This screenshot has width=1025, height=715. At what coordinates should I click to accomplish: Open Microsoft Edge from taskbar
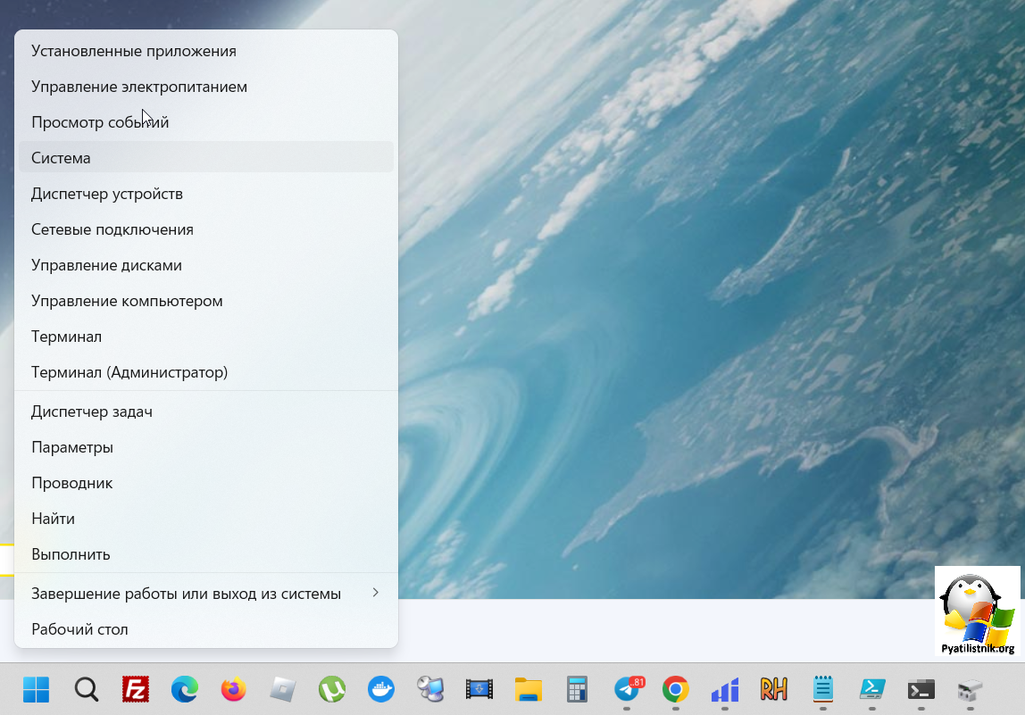pos(184,689)
